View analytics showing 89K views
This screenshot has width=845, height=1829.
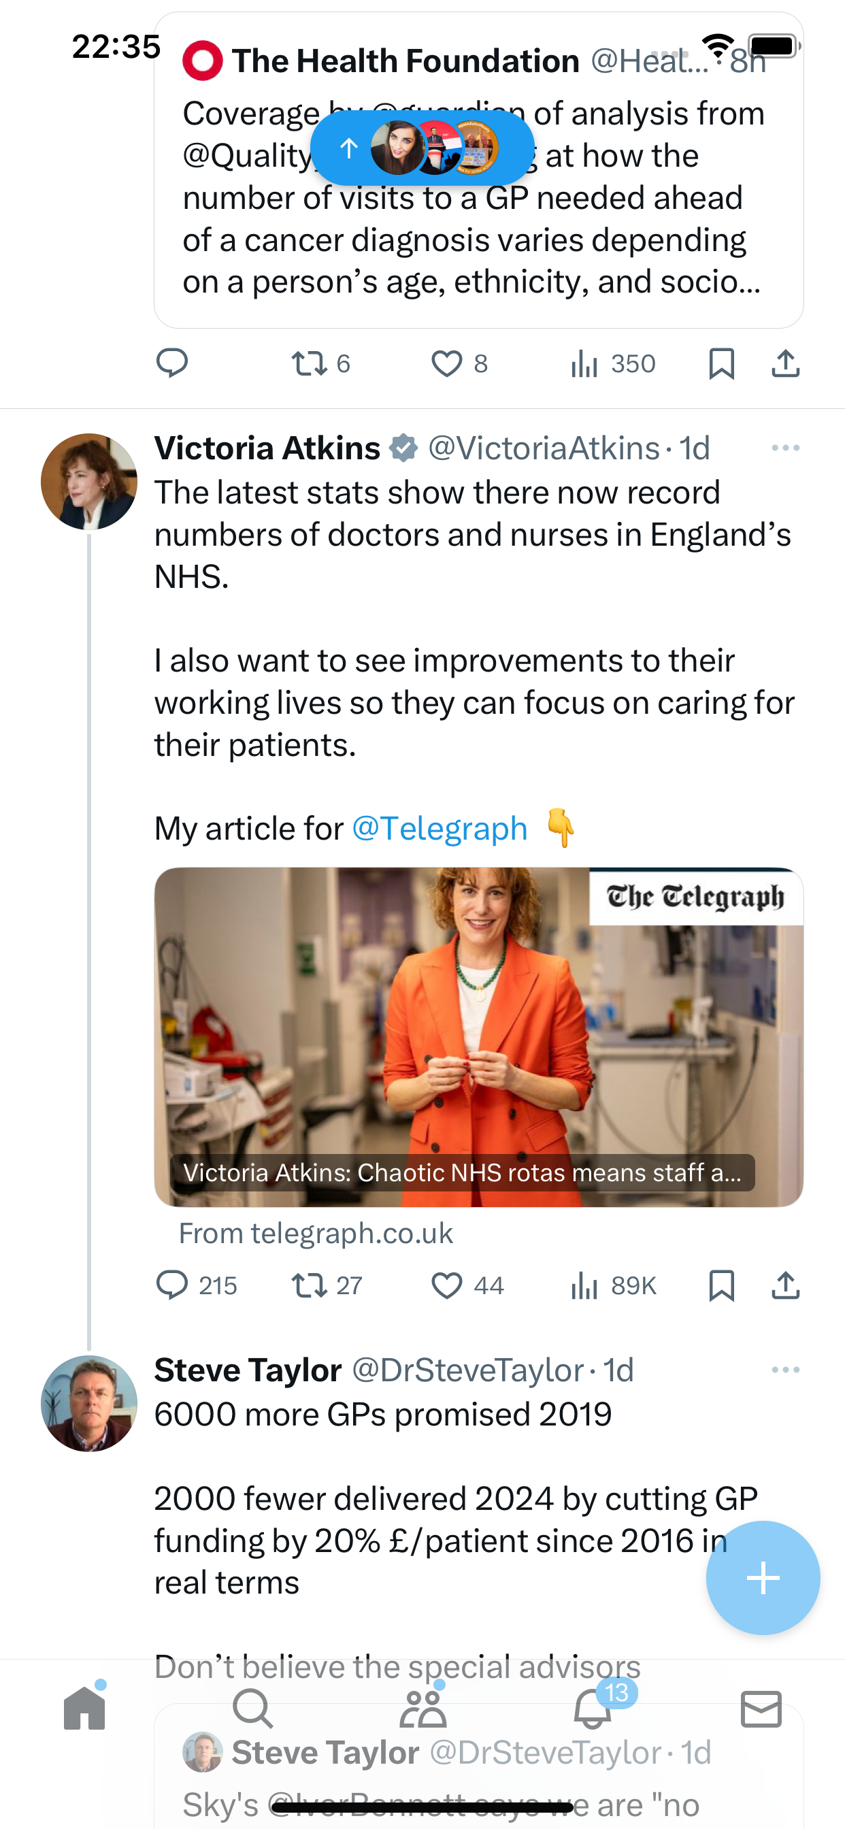coord(614,1285)
